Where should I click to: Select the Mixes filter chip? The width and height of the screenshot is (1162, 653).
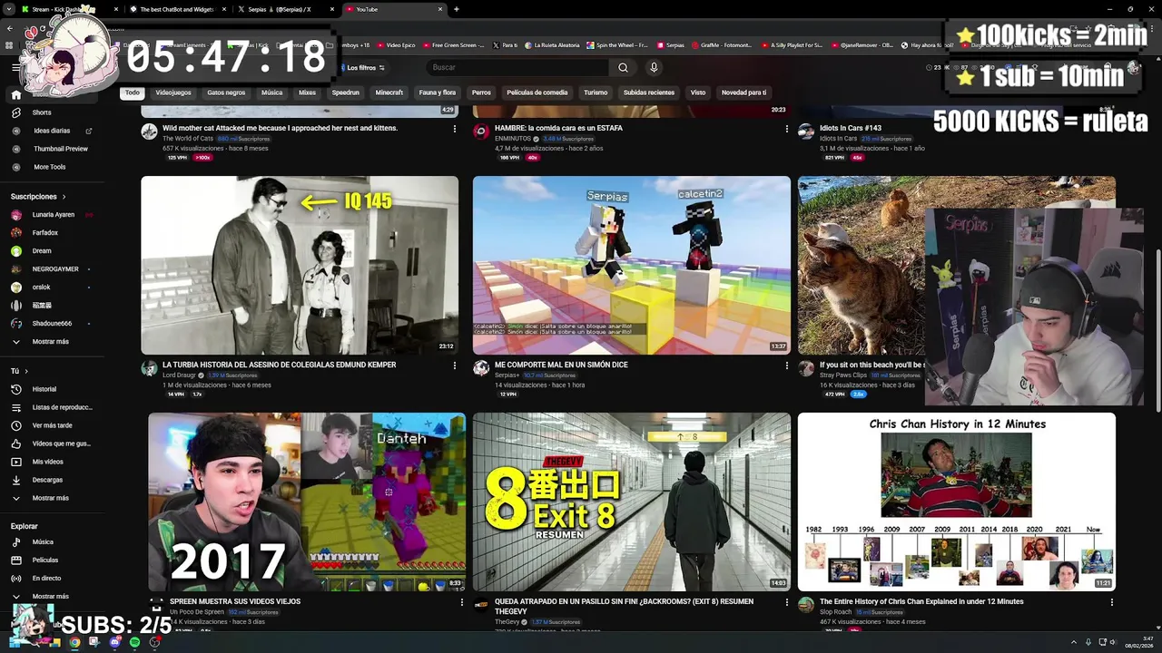[308, 93]
